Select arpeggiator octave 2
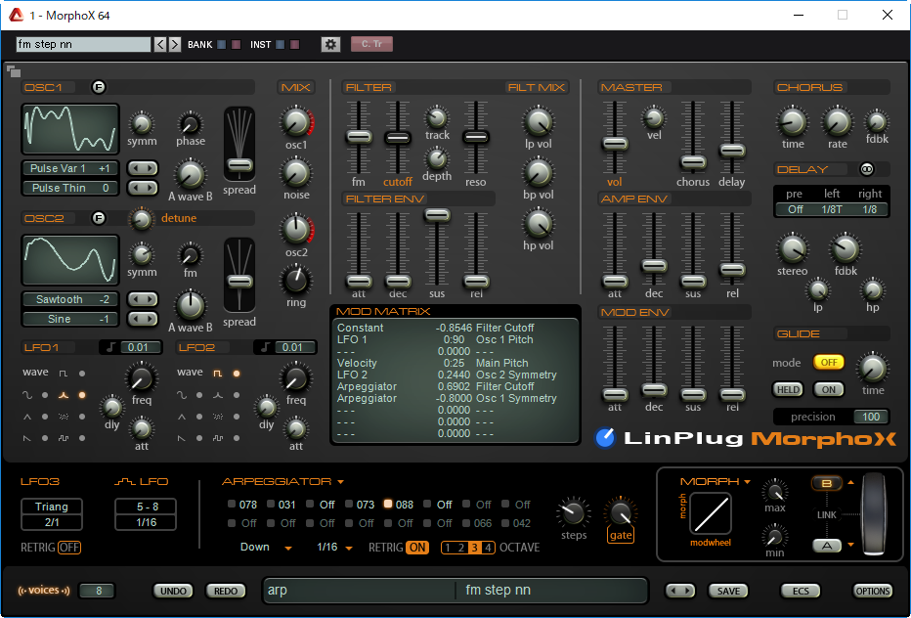Screen dimensions: 911x618 click(x=461, y=548)
